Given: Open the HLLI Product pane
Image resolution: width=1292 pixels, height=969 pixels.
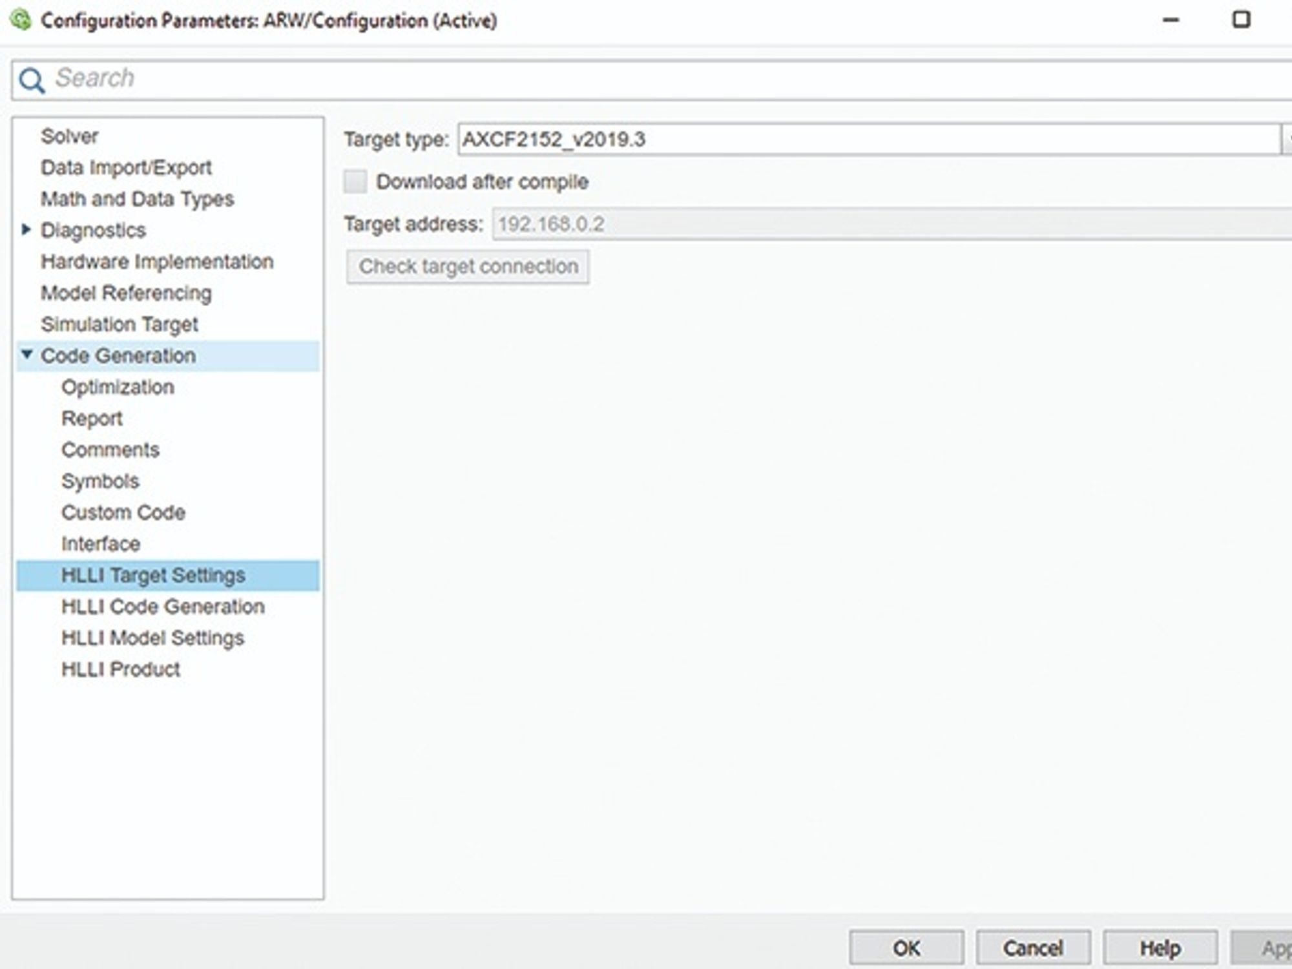Looking at the screenshot, I should 121,669.
